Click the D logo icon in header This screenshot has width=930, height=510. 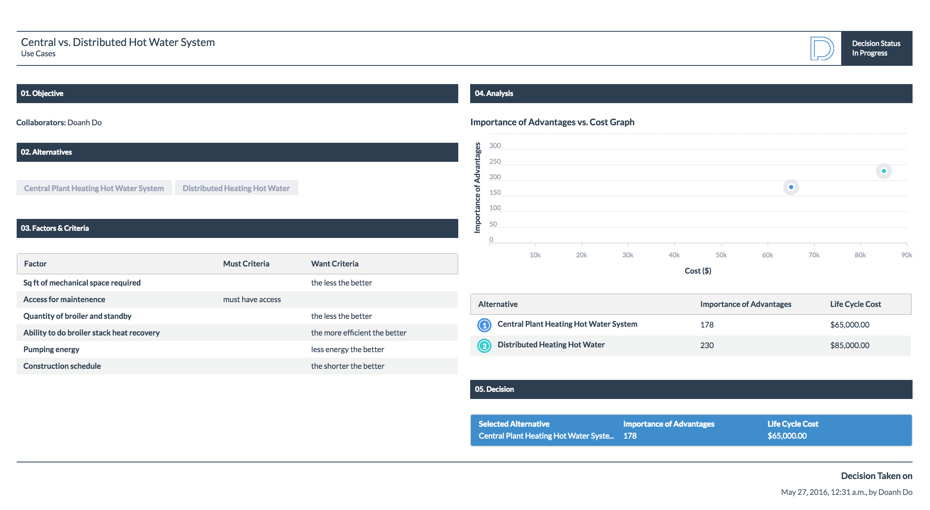click(x=822, y=48)
